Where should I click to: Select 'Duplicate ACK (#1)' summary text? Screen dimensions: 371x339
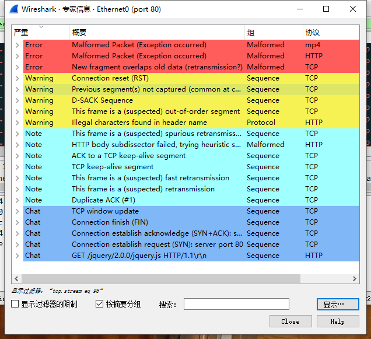[103, 200]
